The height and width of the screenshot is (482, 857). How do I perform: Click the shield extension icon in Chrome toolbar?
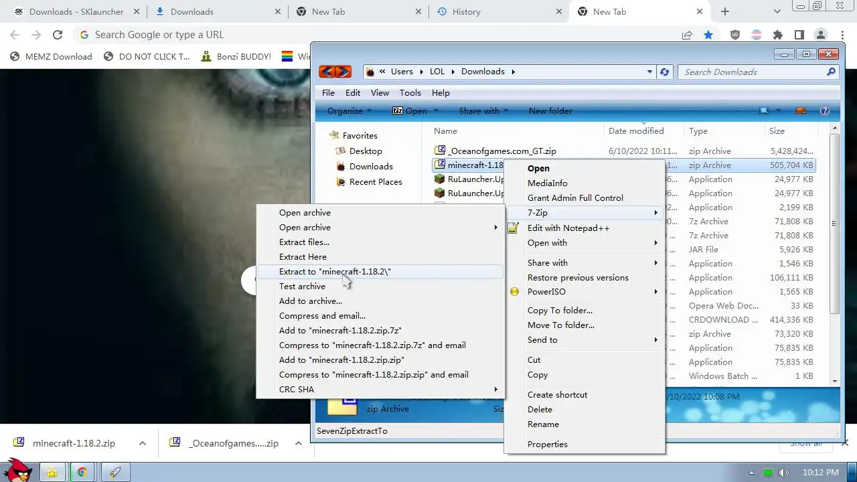[735, 35]
